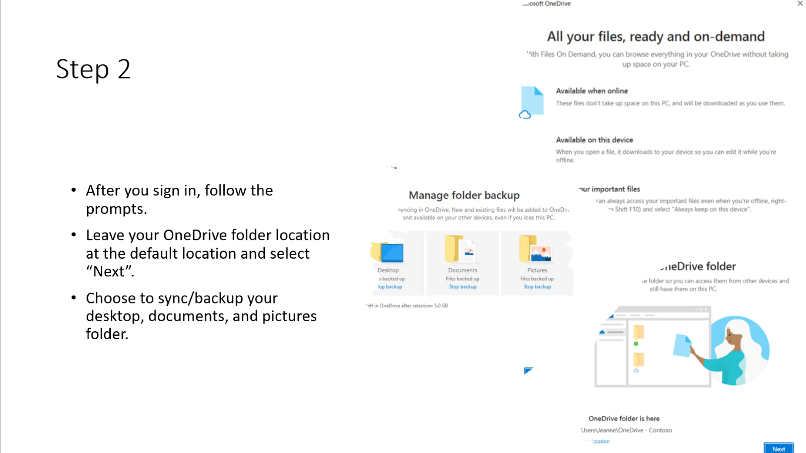
Task: Click the blue Next button
Action: point(778,448)
